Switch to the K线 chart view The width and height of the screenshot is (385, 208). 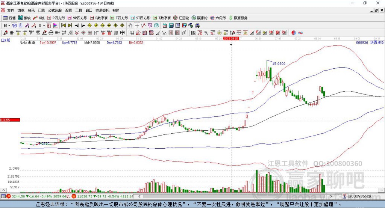pos(39,18)
